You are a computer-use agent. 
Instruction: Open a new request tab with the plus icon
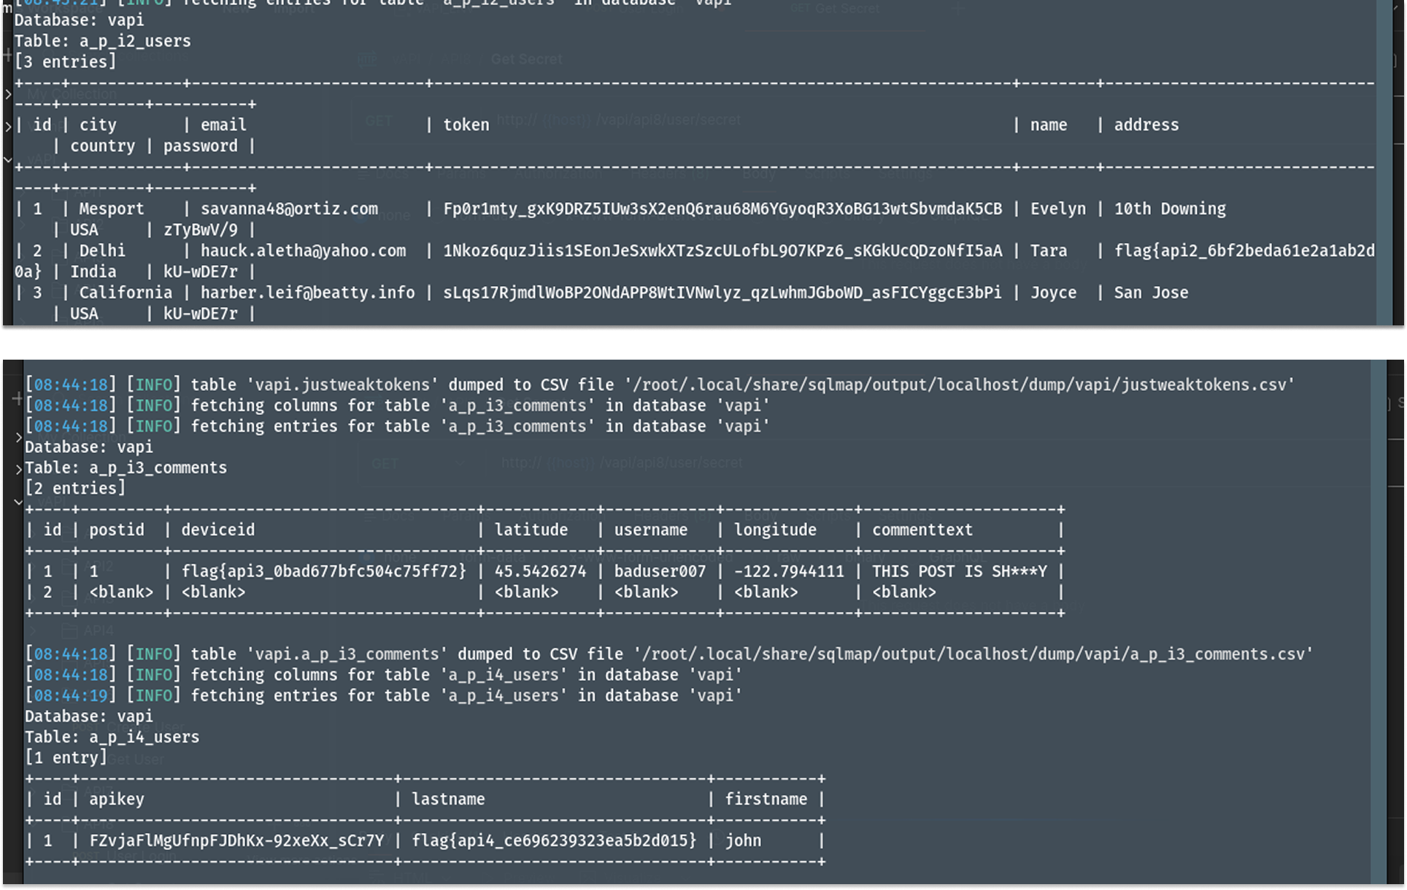point(958,9)
